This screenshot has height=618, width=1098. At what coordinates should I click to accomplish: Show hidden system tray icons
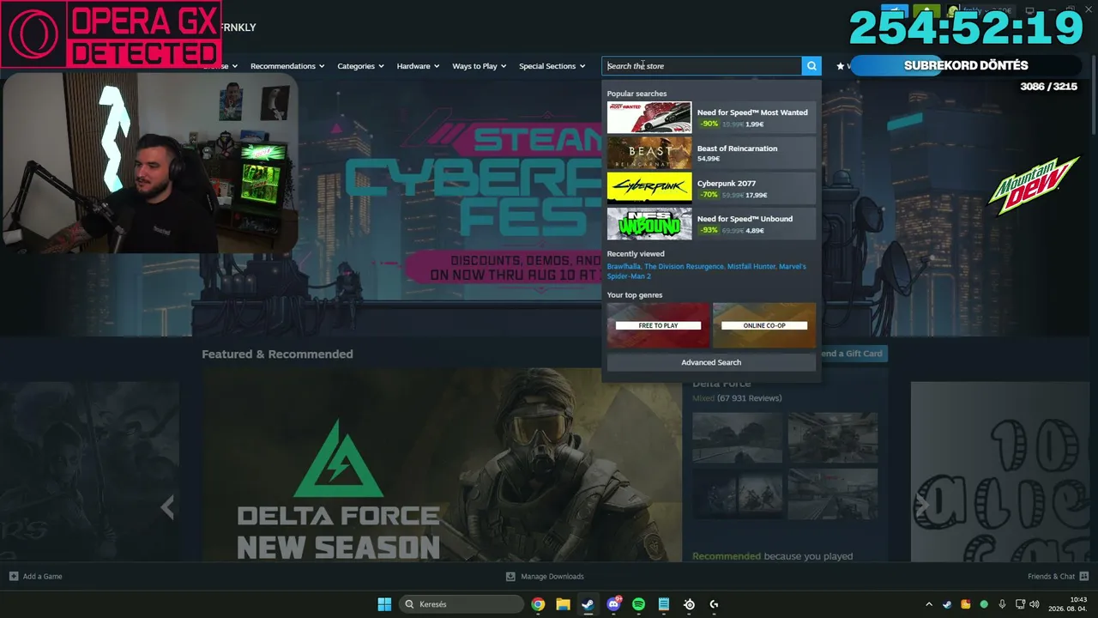tap(928, 604)
